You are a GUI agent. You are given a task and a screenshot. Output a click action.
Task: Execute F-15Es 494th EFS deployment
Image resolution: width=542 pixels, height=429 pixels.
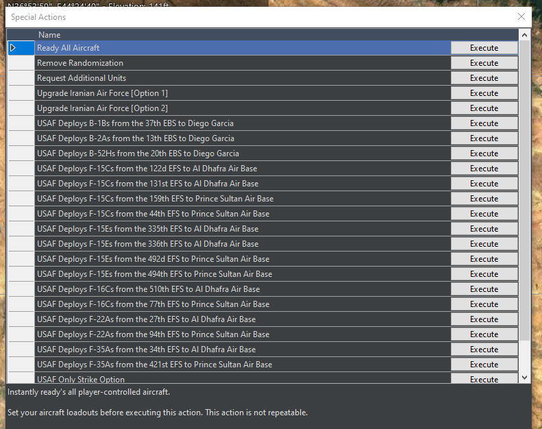point(484,274)
